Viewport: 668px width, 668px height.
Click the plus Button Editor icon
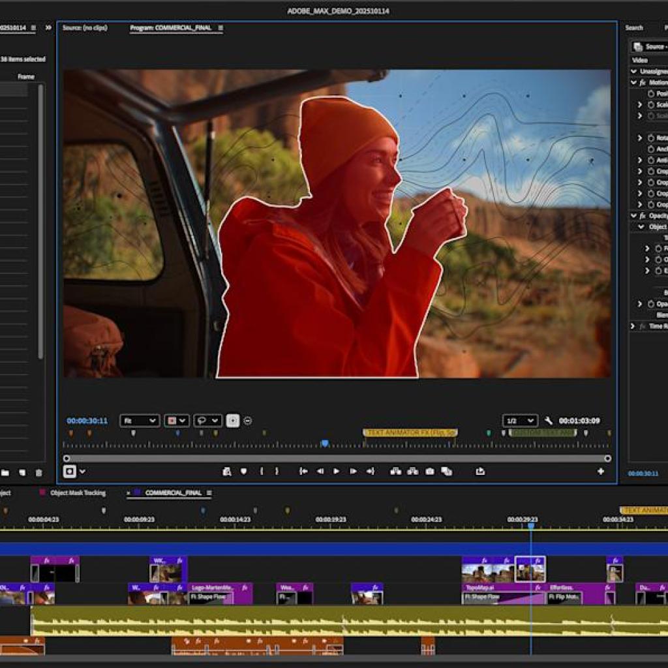(600, 471)
